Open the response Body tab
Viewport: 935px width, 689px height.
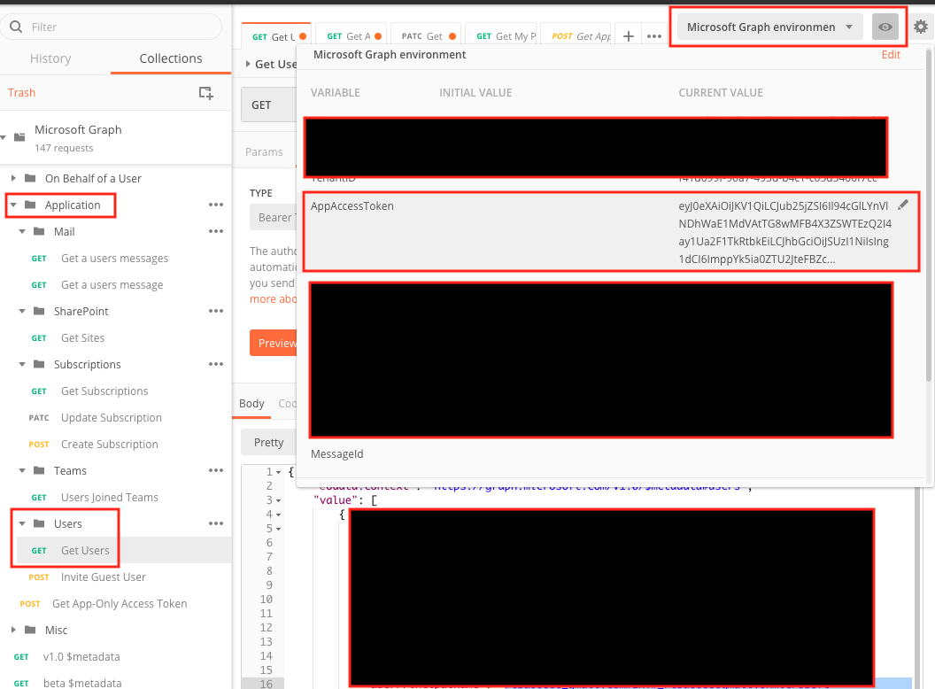(251, 403)
